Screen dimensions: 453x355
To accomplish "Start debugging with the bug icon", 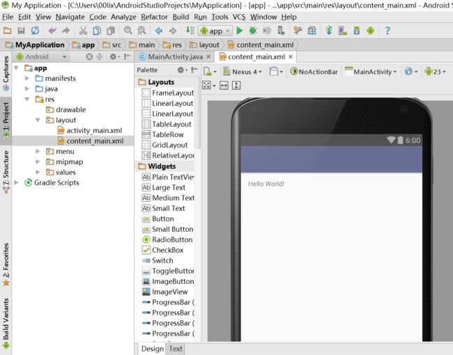I will (253, 31).
